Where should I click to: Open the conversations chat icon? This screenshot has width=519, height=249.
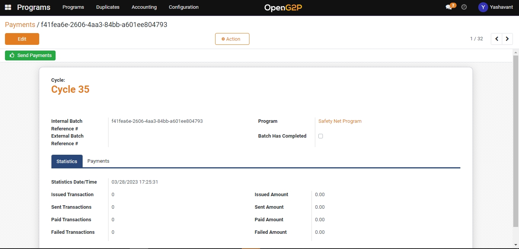coord(449,7)
